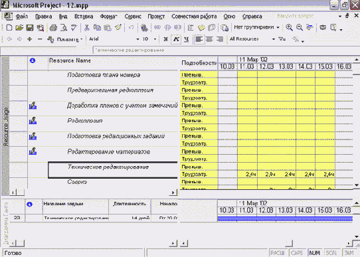Screen dimensions: 360x257
Task: Toggle bold Ж formatting button
Action: 165,39
